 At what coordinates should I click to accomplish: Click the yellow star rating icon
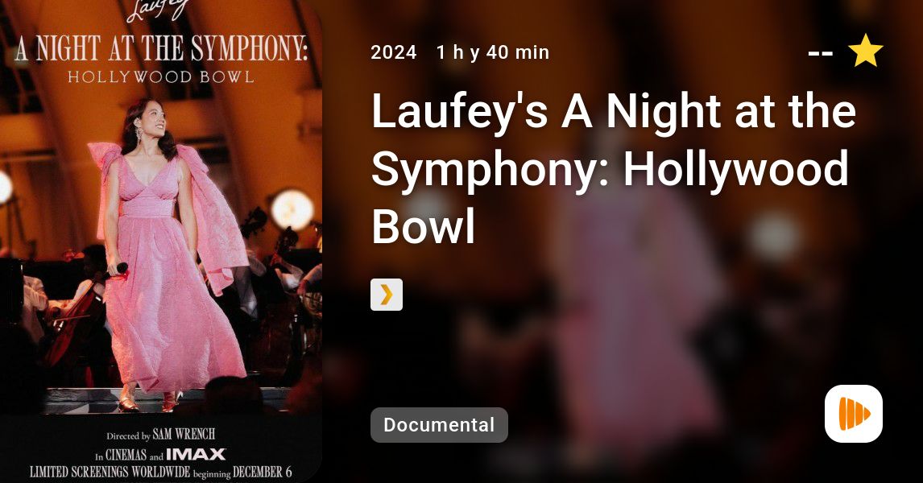point(865,51)
